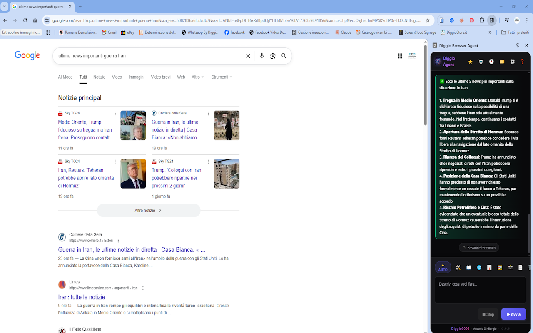Select the hammer and wrench tools icon

[x=458, y=268]
